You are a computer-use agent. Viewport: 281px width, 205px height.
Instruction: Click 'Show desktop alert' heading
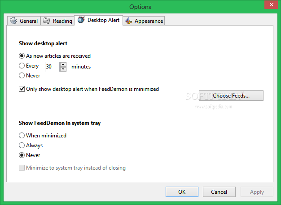[43, 43]
